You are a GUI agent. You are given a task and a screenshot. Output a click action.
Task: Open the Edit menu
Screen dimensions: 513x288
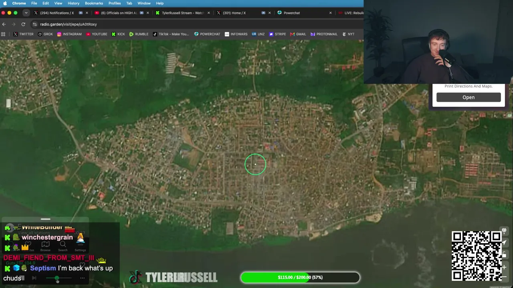click(x=46, y=3)
